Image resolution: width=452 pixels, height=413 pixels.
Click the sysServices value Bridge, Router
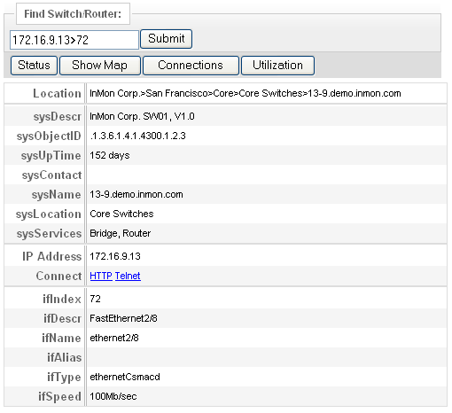coord(120,233)
